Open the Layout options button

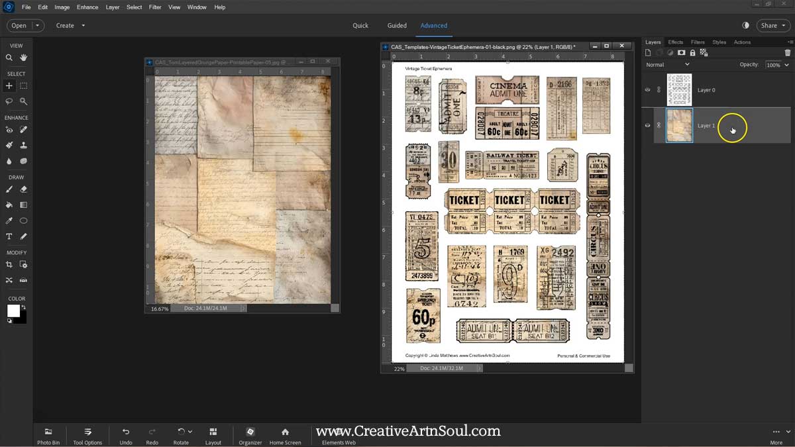(x=213, y=436)
